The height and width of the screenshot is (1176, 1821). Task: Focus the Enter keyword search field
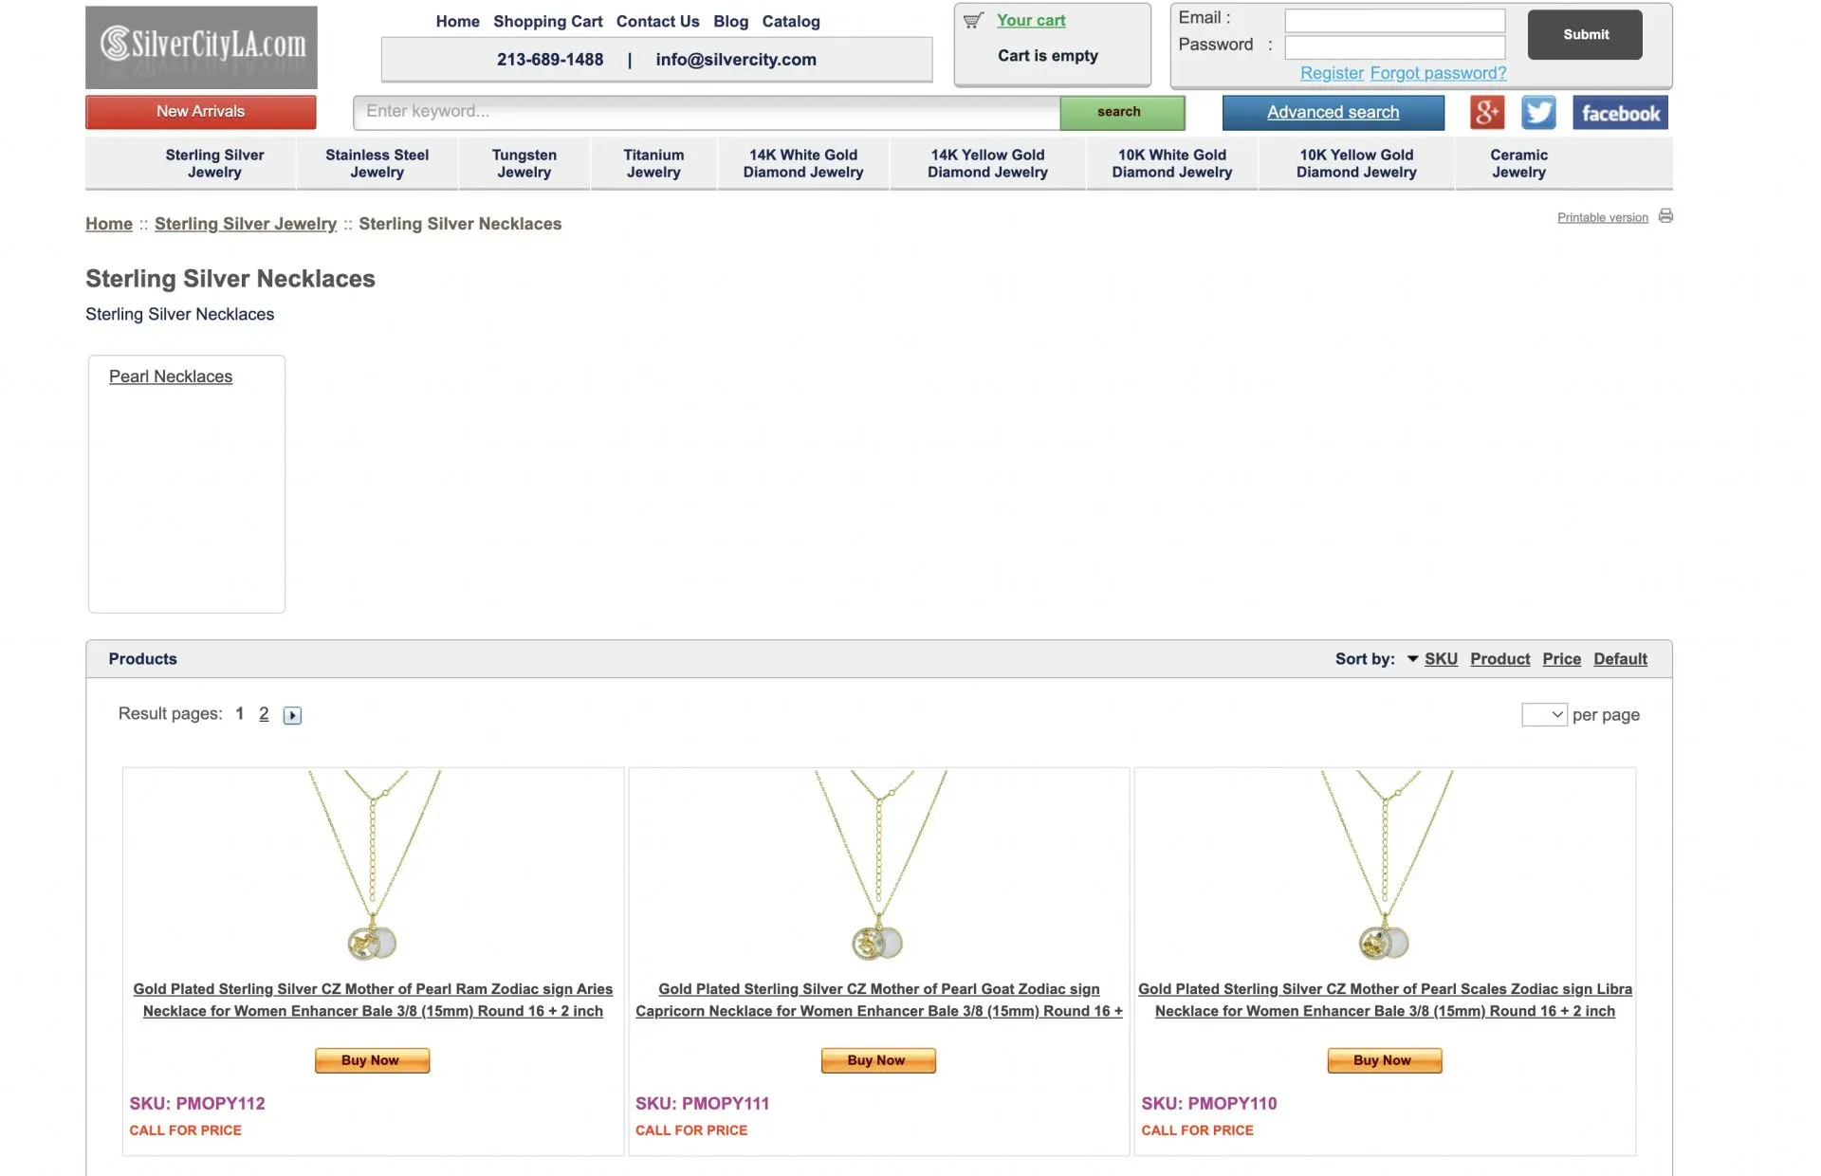click(x=707, y=112)
